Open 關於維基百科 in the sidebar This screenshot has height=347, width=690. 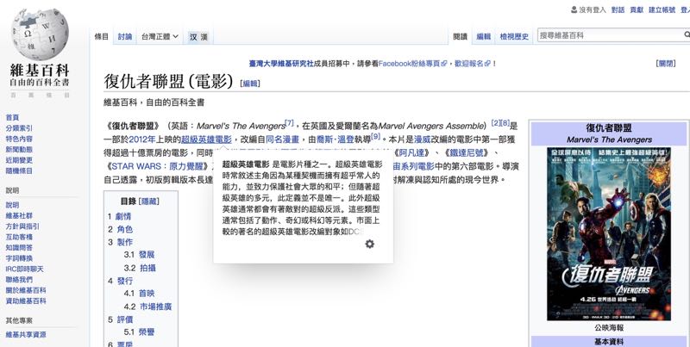click(x=26, y=290)
